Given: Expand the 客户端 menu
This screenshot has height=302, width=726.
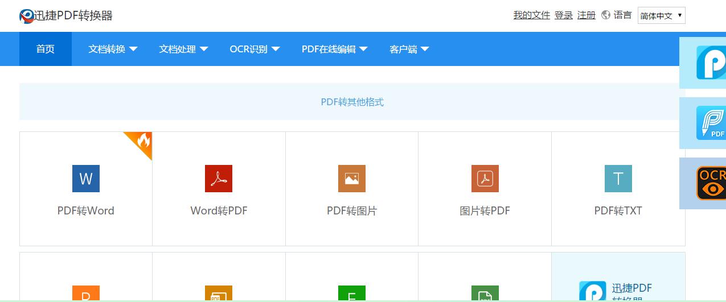Looking at the screenshot, I should pyautogui.click(x=409, y=49).
